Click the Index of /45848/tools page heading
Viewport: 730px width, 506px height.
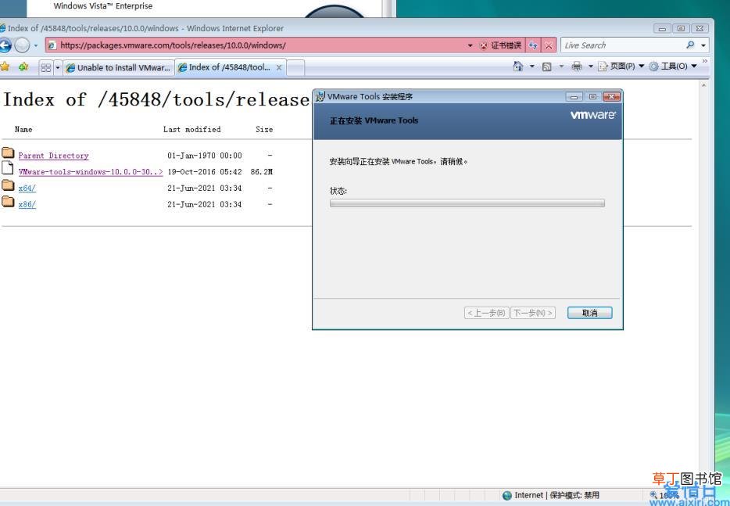[156, 99]
